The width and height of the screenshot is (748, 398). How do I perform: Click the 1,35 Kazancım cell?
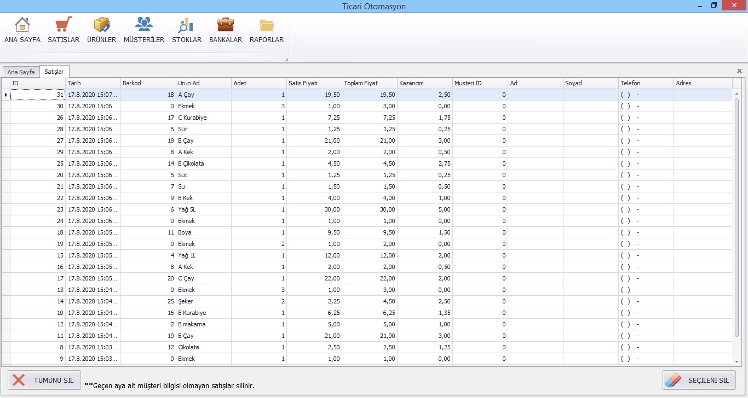tap(424, 313)
